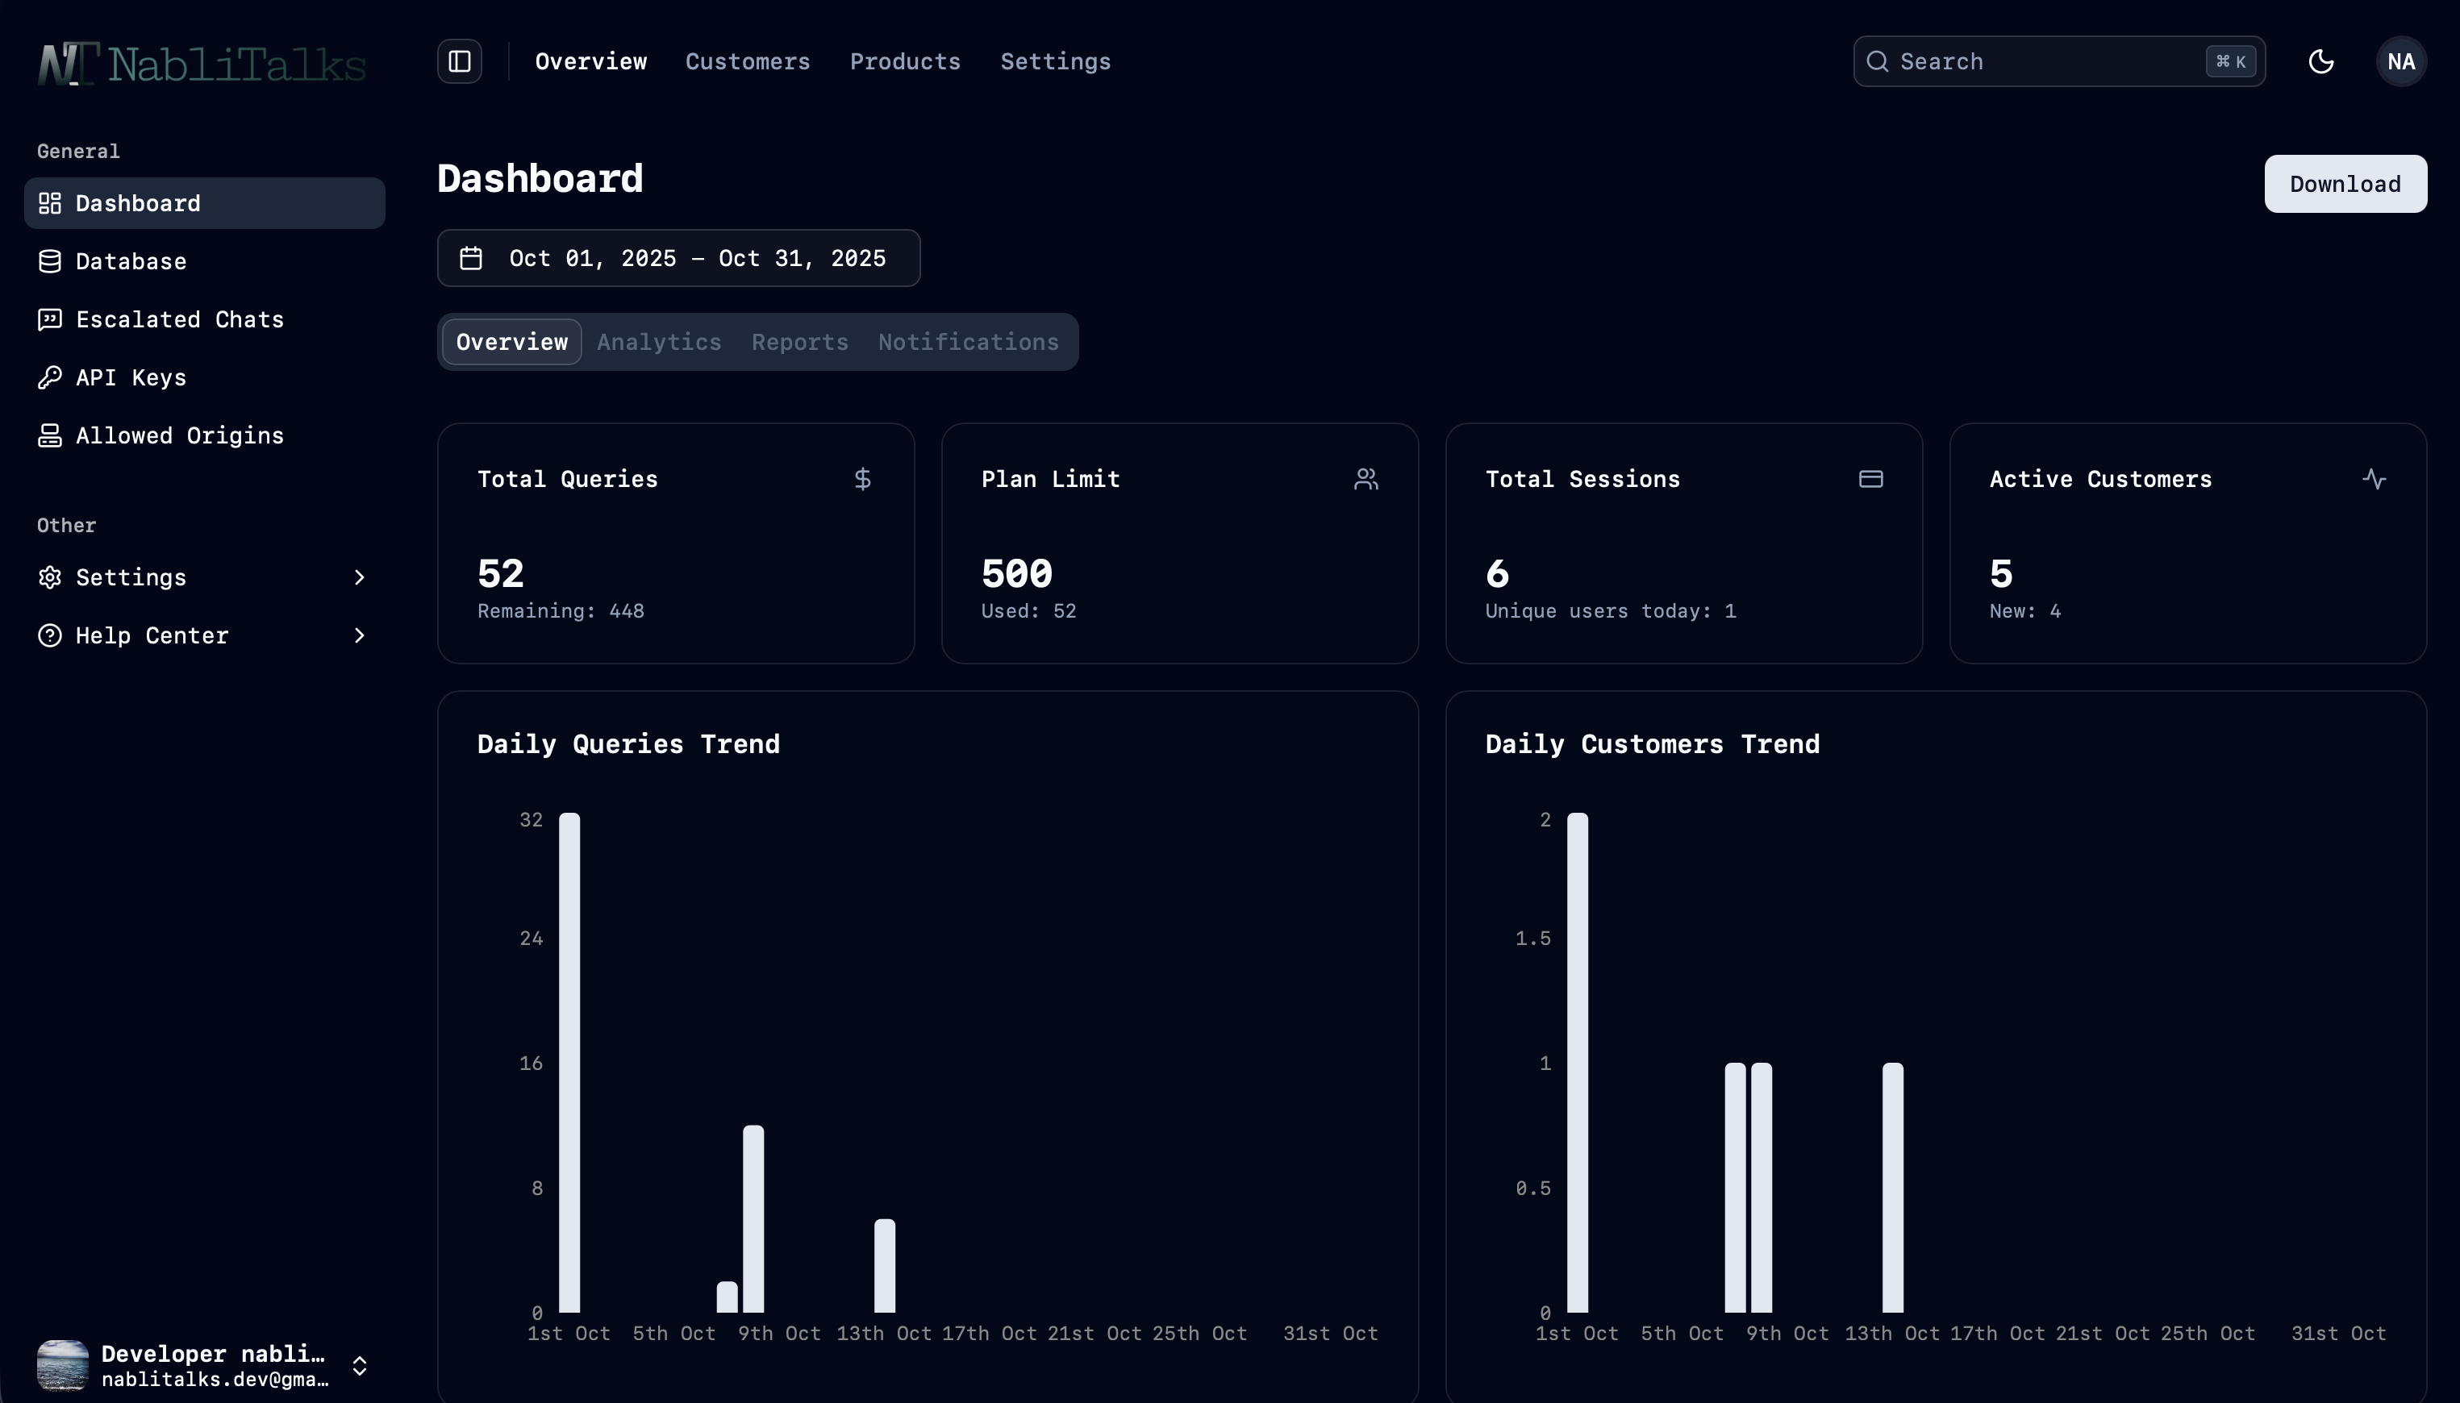Screen dimensions: 2460x1403
Task: Open Escalated Chats via its message icon
Action: click(x=50, y=319)
